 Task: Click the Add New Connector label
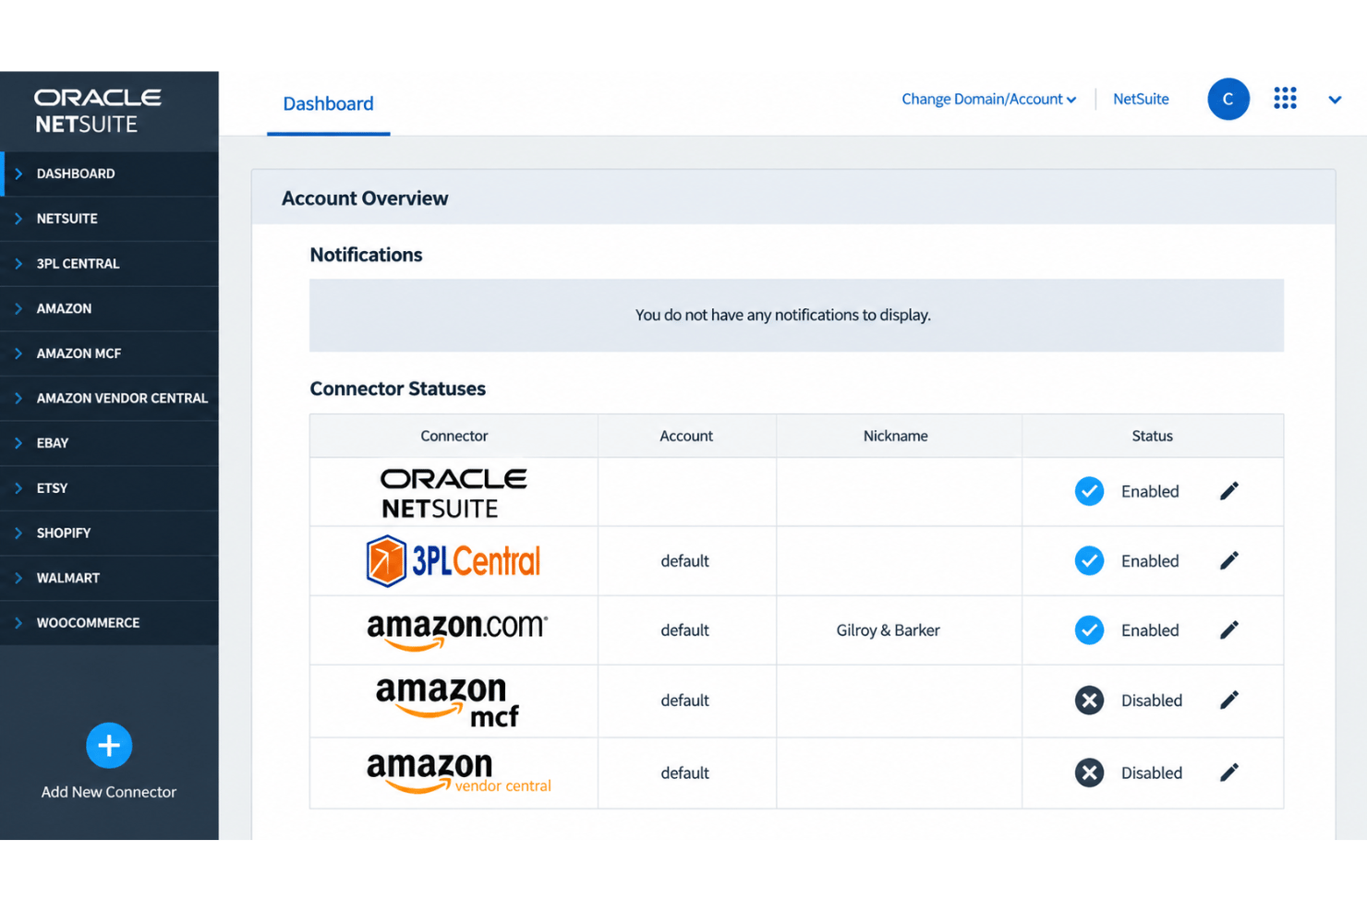109,792
